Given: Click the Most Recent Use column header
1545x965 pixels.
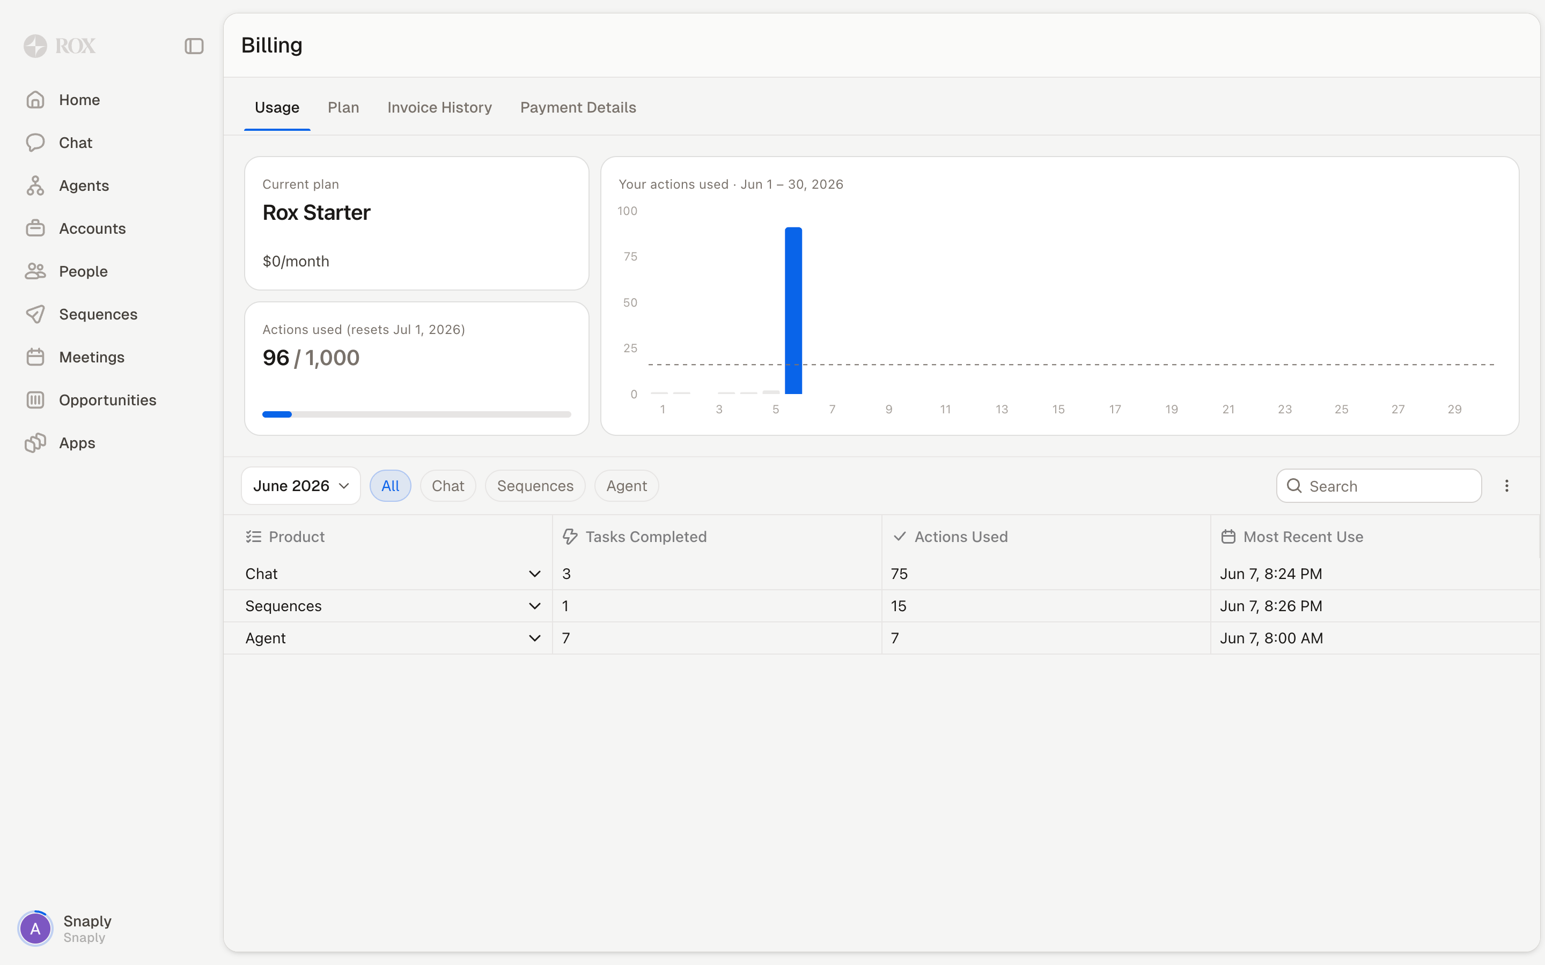Looking at the screenshot, I should [1375, 537].
